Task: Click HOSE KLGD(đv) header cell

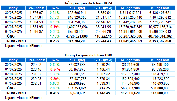Action: click(x=77, y=8)
